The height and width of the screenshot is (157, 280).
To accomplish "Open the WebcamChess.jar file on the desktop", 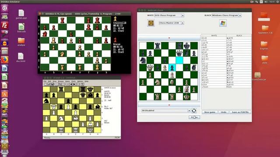I will click(x=258, y=76).
